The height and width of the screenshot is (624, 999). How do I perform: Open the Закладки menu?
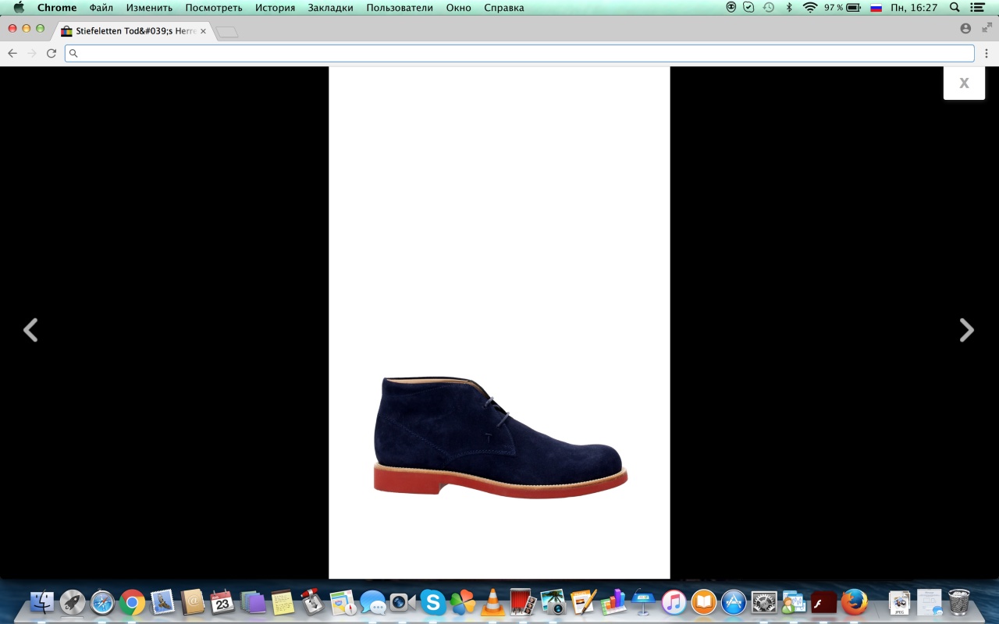[330, 8]
